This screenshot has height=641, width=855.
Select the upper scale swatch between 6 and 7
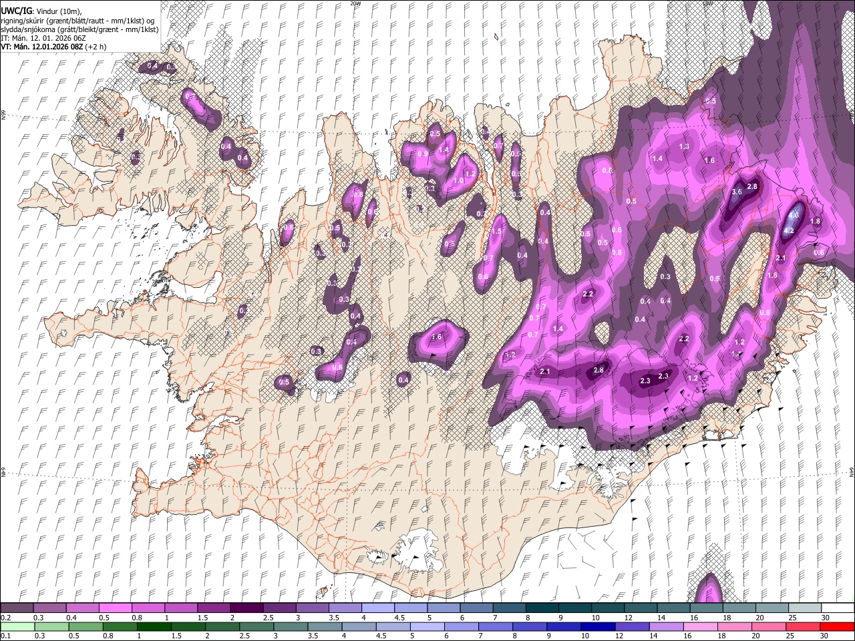click(476, 608)
